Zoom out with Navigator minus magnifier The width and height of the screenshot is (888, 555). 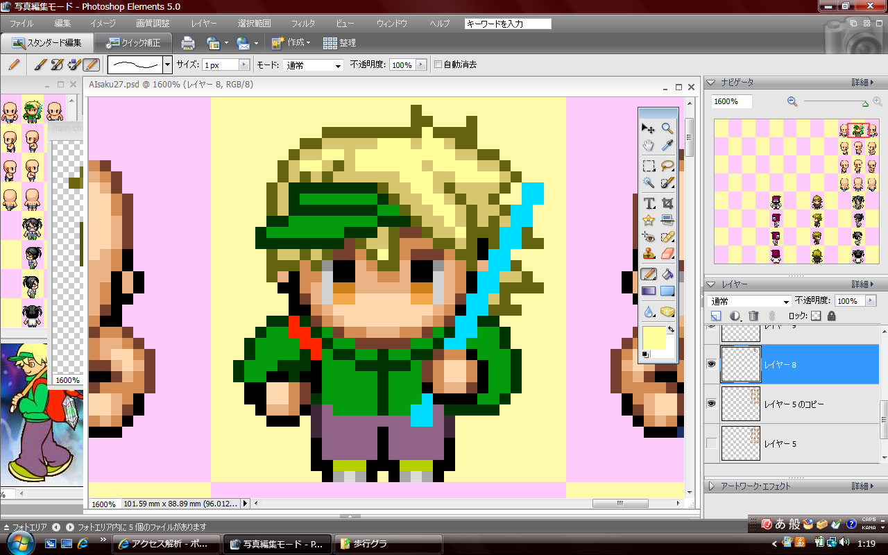tap(792, 101)
